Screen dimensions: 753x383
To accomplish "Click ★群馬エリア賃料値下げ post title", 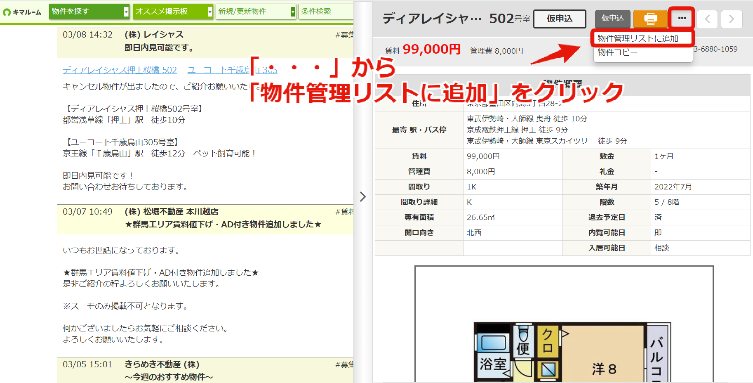I will pyautogui.click(x=223, y=225).
